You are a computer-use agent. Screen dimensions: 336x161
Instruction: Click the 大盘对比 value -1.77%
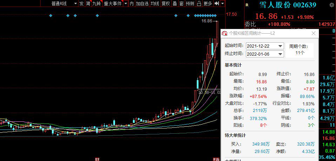click(x=260, y=104)
